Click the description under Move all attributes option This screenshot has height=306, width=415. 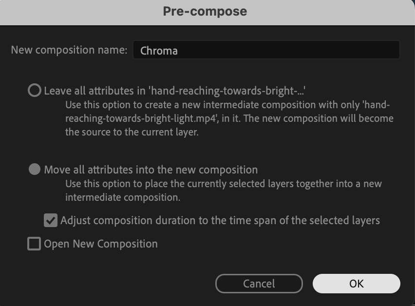click(223, 191)
